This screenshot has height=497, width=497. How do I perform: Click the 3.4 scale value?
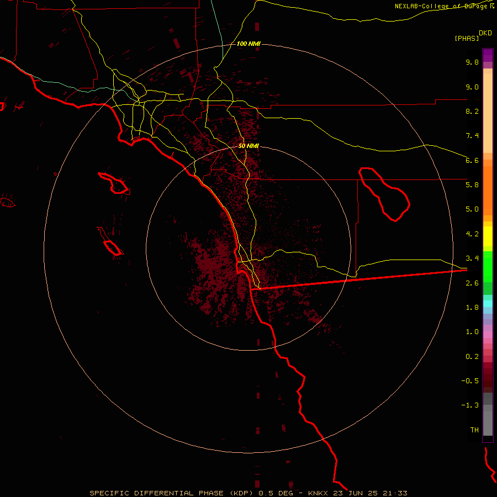tap(472, 258)
